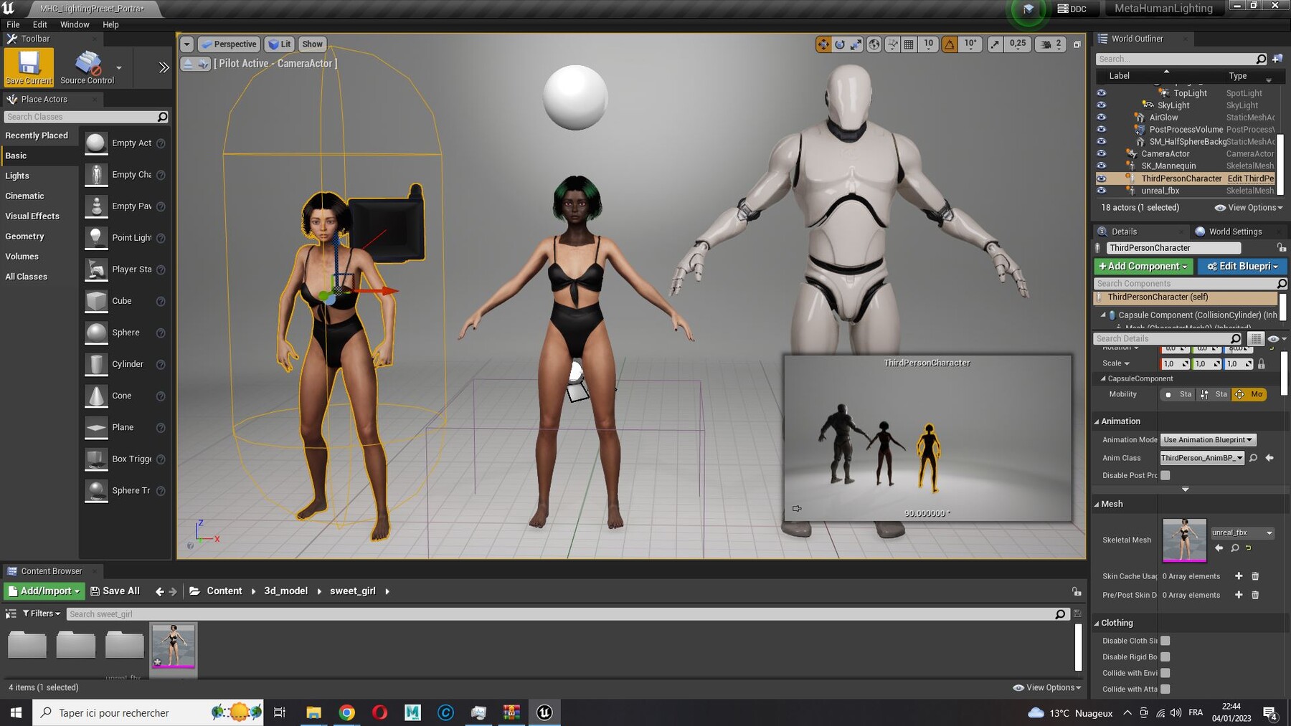The image size is (1291, 726).
Task: Select SK_Mannequin in World Outliner
Action: click(x=1168, y=166)
